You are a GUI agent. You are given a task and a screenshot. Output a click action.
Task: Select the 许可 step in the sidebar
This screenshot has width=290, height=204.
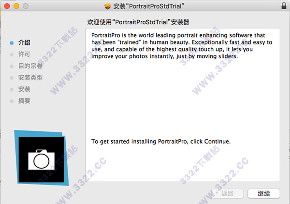(24, 54)
